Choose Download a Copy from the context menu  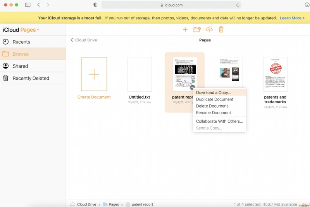click(x=219, y=92)
